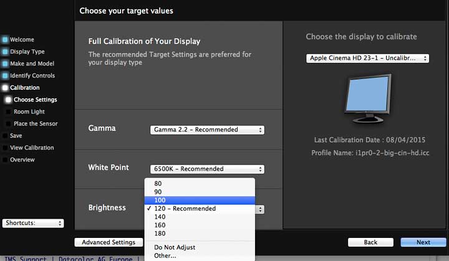Open the Shortcuts dropdown
Image resolution: width=449 pixels, height=261 pixels.
pyautogui.click(x=33, y=223)
